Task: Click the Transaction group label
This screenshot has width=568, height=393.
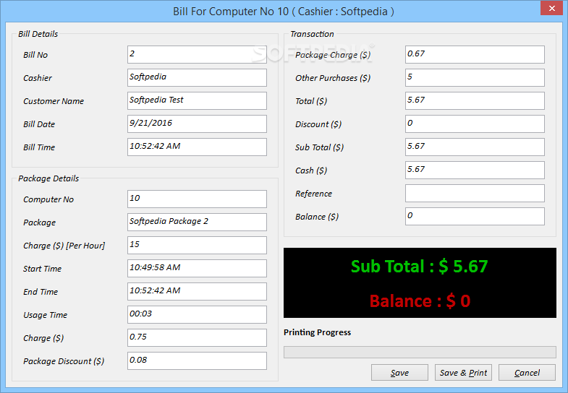Action: [312, 34]
